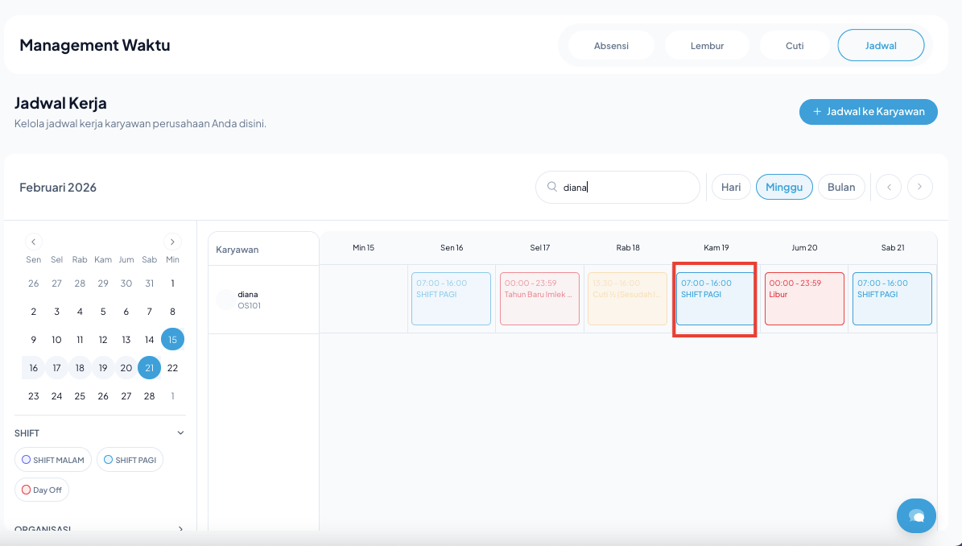Switch to Bulan view
The width and height of the screenshot is (962, 546).
click(x=841, y=187)
